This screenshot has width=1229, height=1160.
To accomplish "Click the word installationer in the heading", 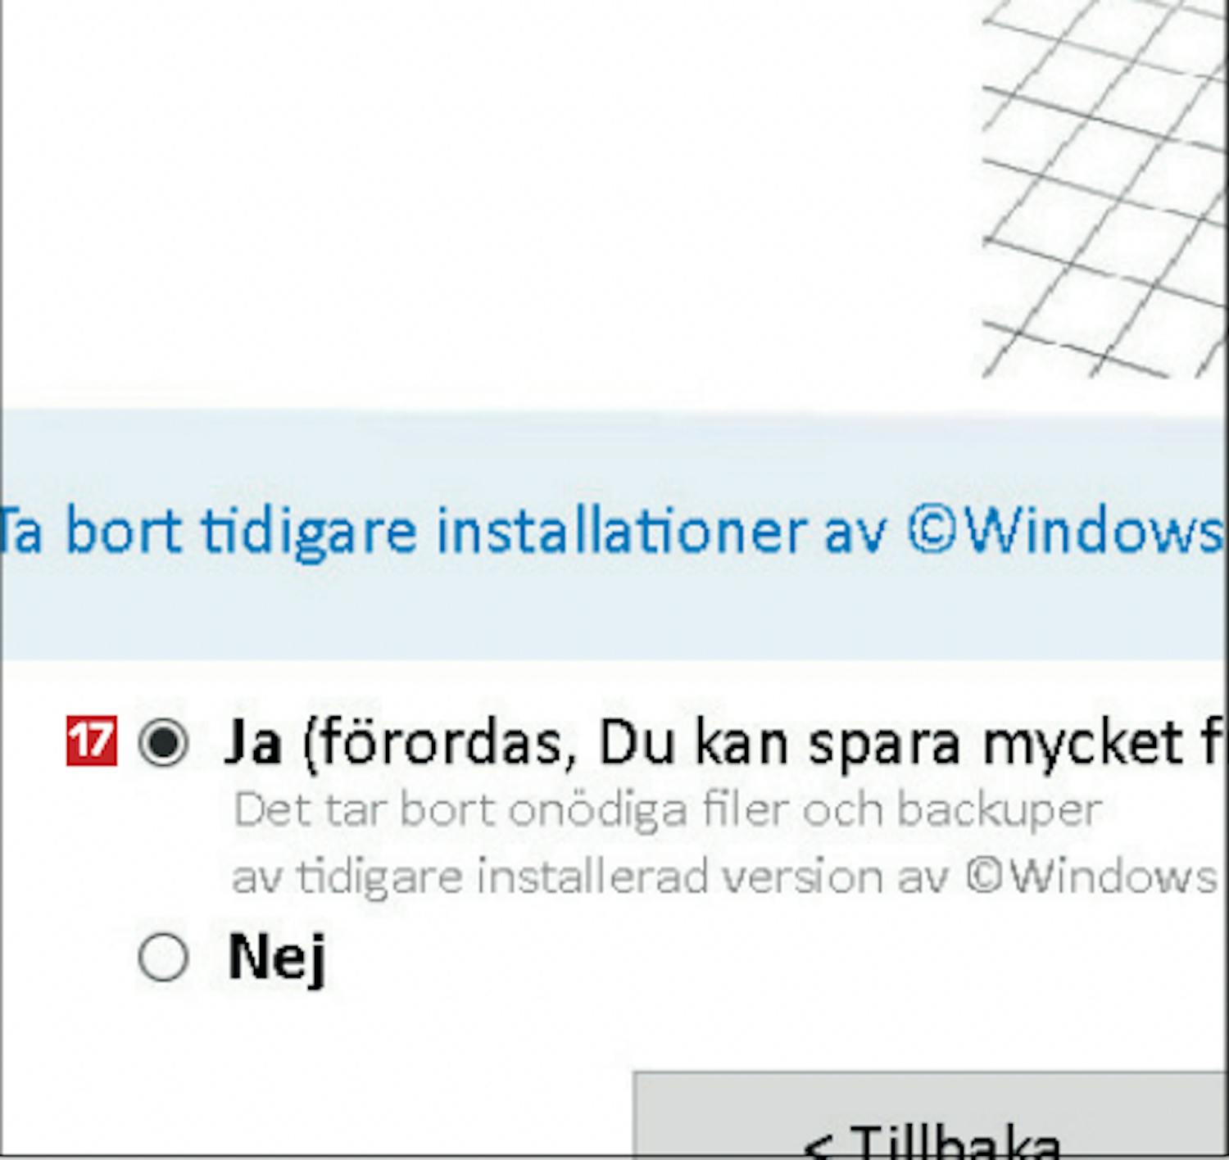I will 621,531.
